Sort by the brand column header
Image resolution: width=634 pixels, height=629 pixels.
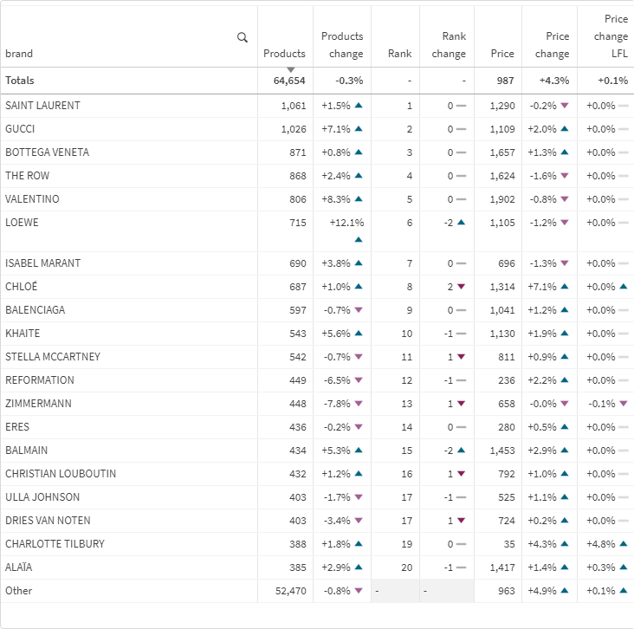point(19,54)
